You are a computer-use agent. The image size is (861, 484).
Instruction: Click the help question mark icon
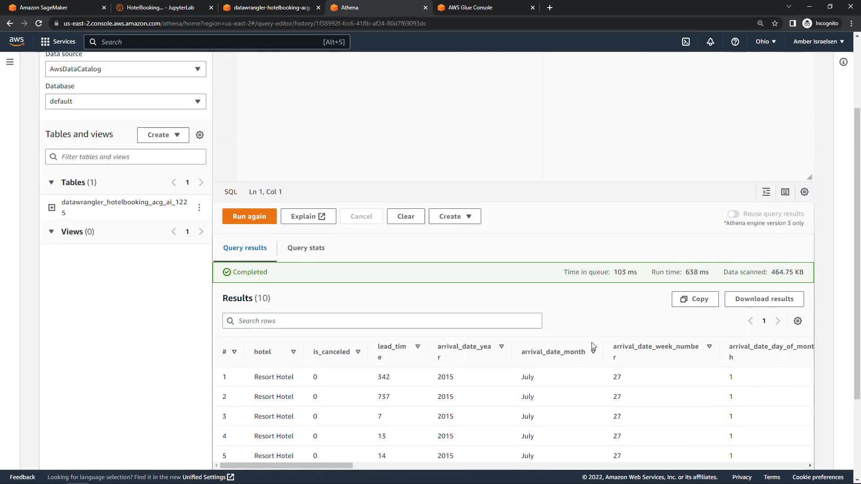coord(735,42)
